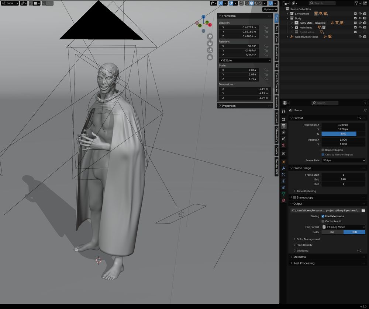
Task: Open the View Layer properties tab
Action: click(283, 133)
